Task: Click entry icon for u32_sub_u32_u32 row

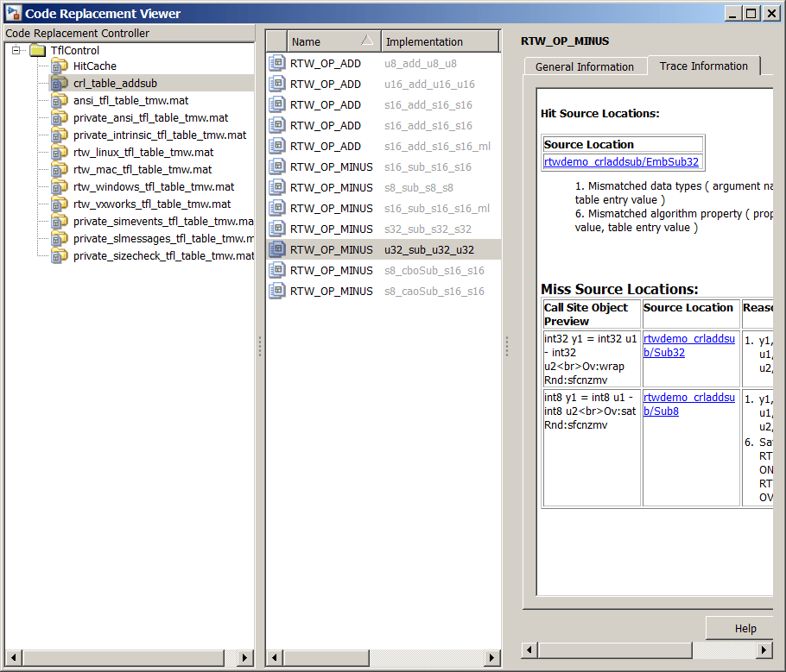Action: [276, 249]
